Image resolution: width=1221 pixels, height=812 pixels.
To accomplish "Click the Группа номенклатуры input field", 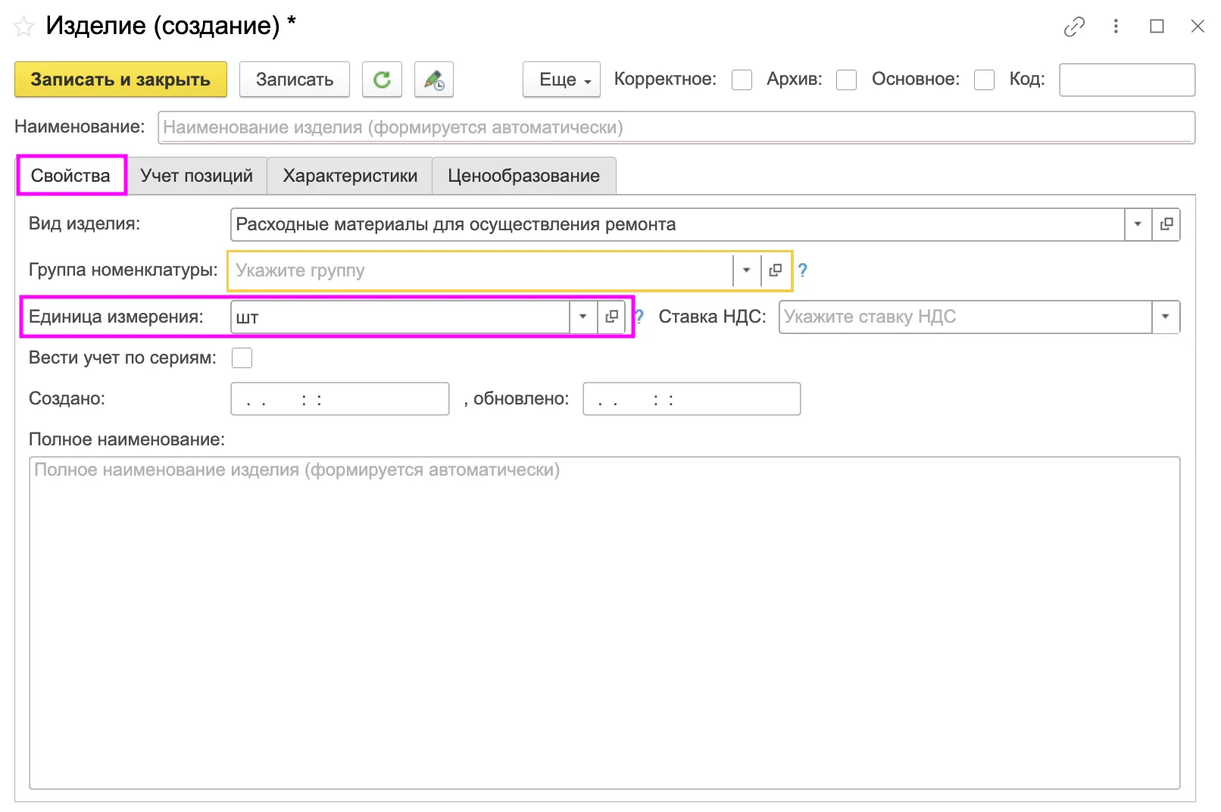I will point(482,270).
